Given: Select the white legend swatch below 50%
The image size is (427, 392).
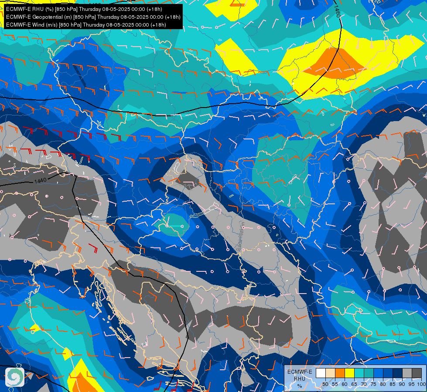Looking at the screenshot, I should [321, 373].
